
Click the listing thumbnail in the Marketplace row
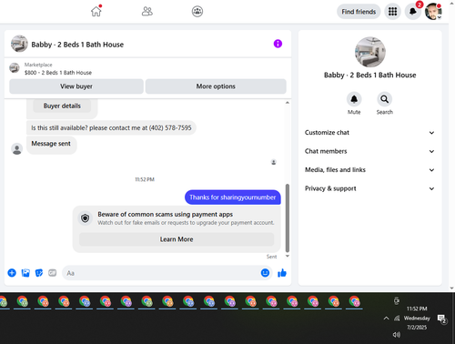[x=15, y=68]
